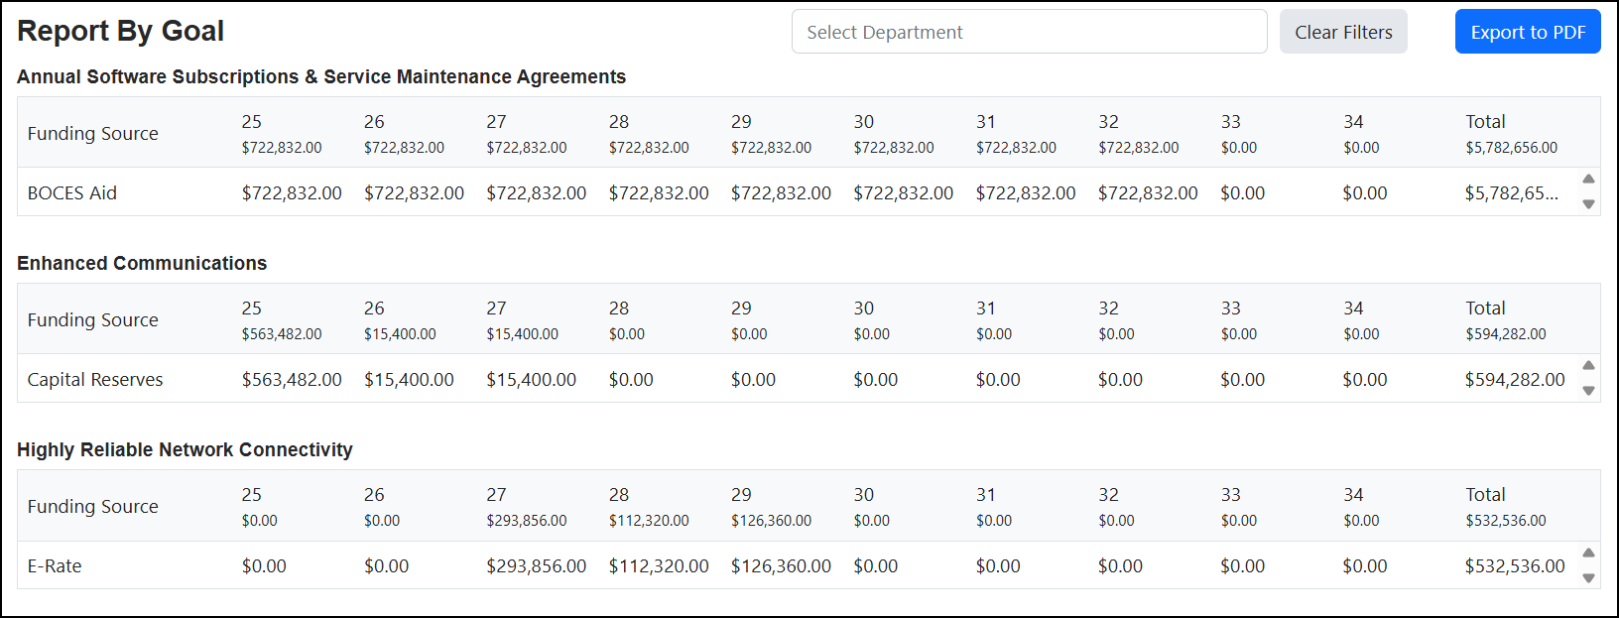
Task: Click the scroll up arrow in BOCES Aid row
Action: [x=1588, y=179]
